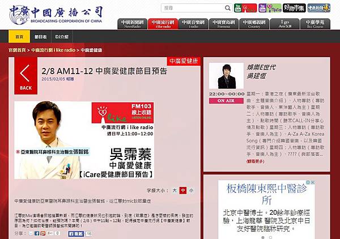Set font size to 大 (large)
Image resolution: width=340 pixels, height=239 pixels.
click(x=175, y=190)
